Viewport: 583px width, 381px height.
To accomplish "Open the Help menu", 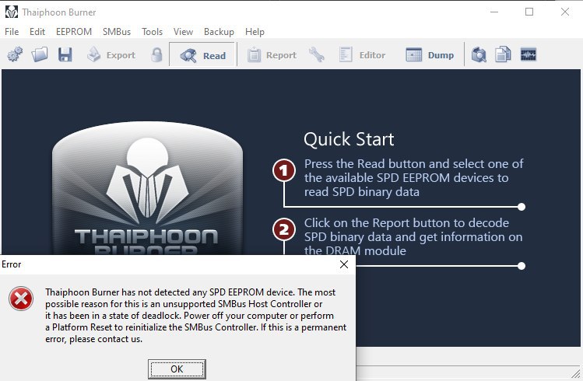I will click(255, 32).
